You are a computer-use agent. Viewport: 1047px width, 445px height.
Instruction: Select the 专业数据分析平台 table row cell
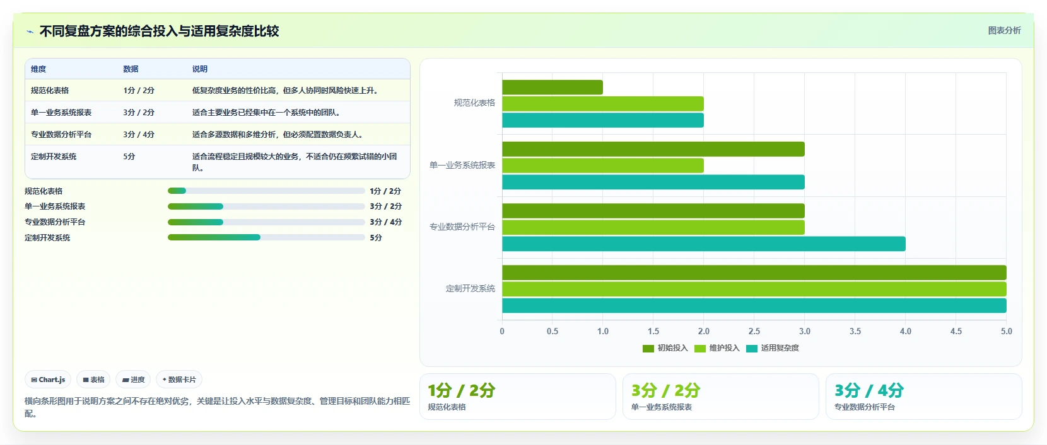[61, 135]
